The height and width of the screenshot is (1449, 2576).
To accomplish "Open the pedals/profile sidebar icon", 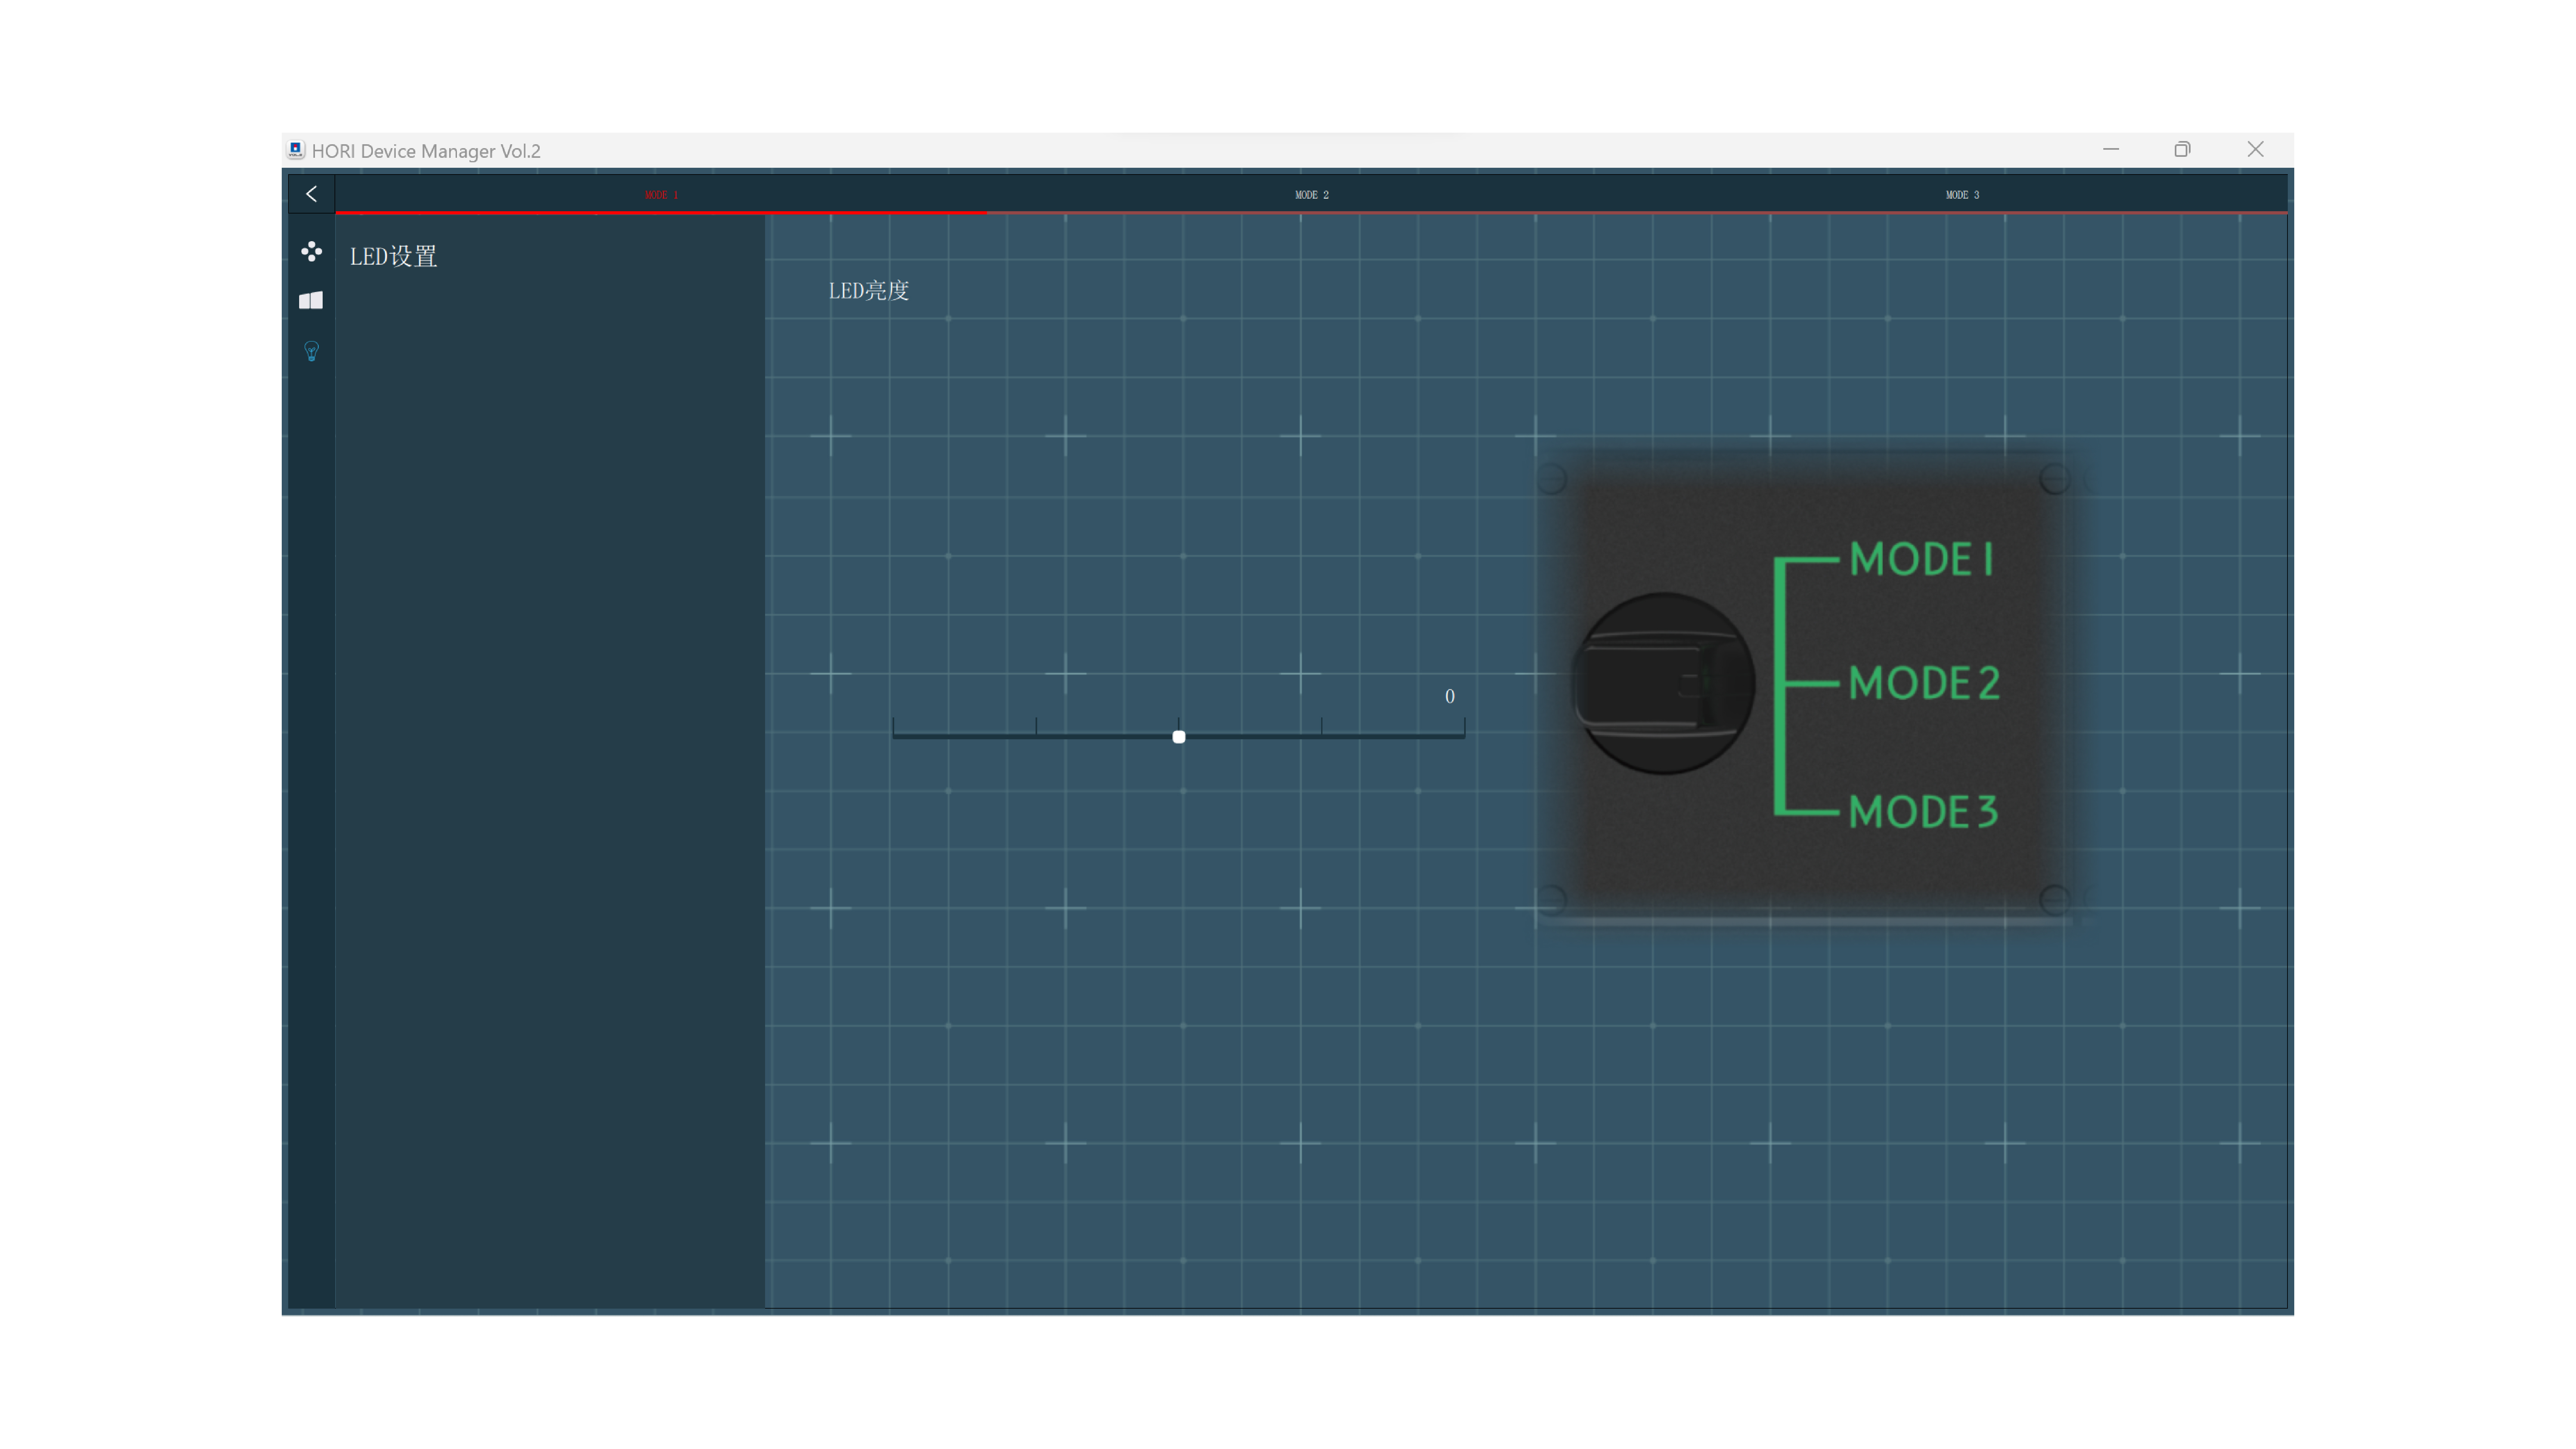I will click(x=311, y=300).
